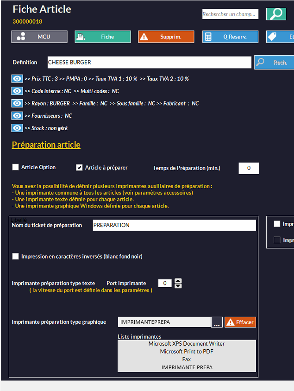Click the Nom du ticket de préparation field
Image resolution: width=294 pixels, height=391 pixels.
[x=174, y=225]
